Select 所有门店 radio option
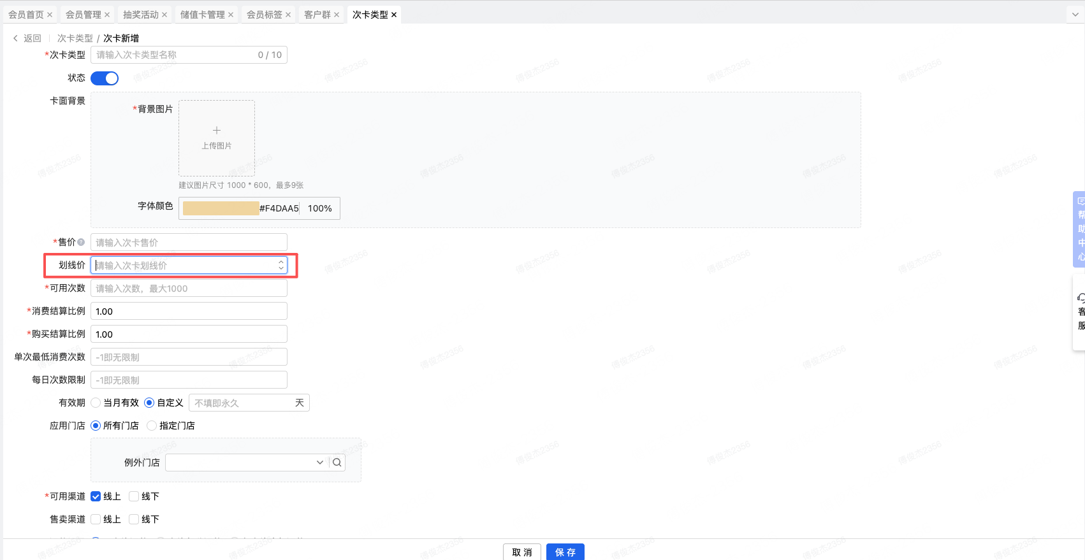The height and width of the screenshot is (560, 1085). click(x=96, y=426)
